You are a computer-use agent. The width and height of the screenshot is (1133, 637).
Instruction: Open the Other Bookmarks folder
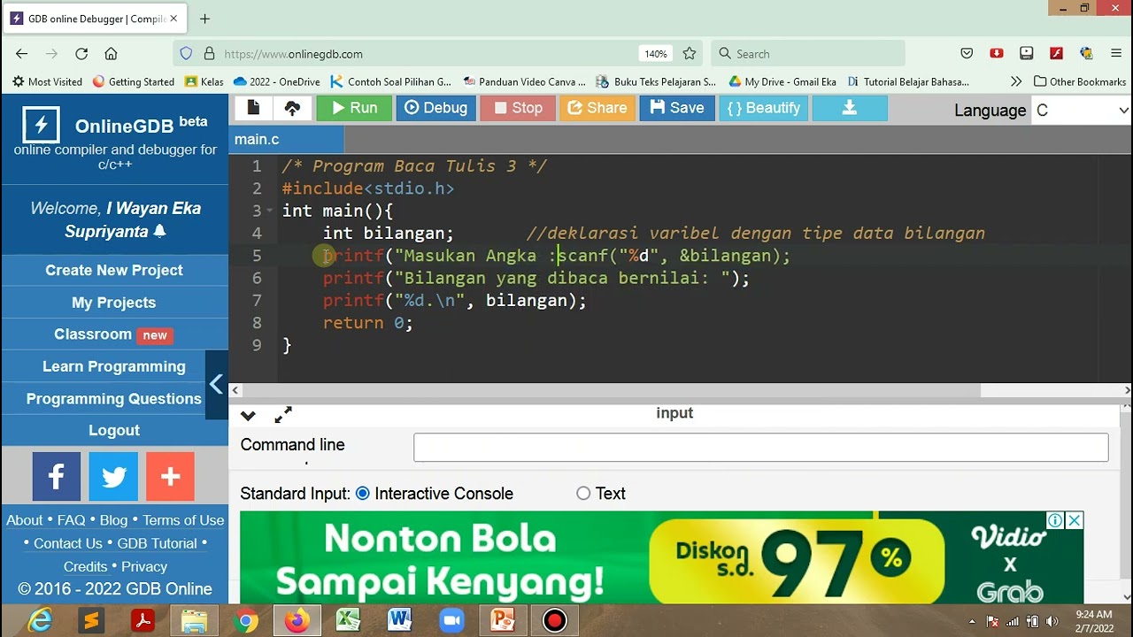point(1080,81)
